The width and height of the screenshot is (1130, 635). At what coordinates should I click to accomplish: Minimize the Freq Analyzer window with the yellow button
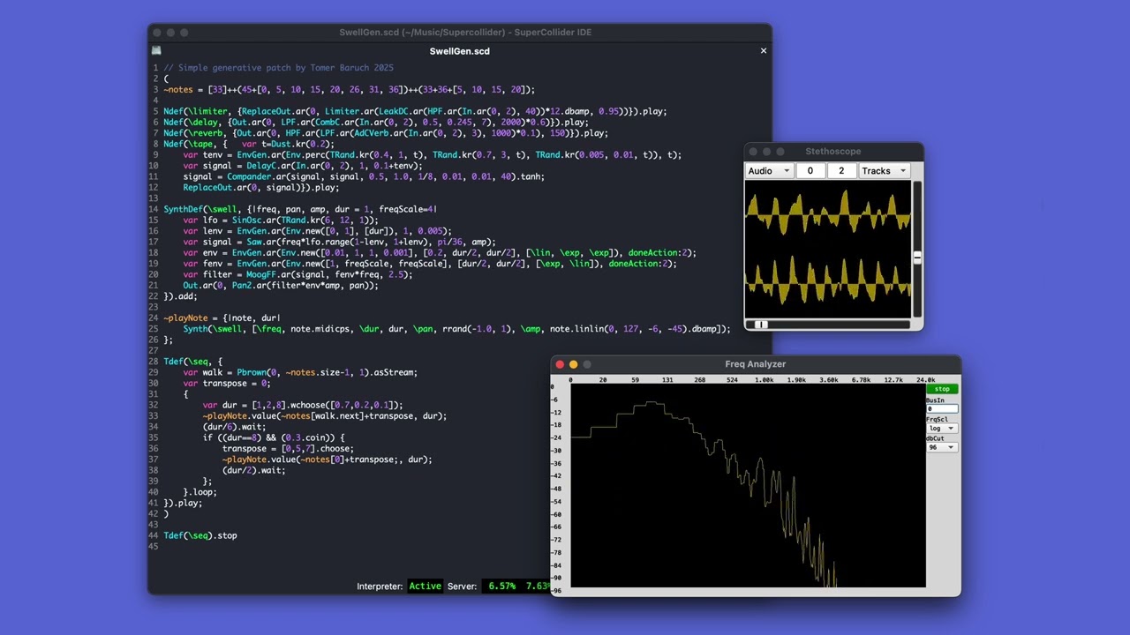coord(573,364)
